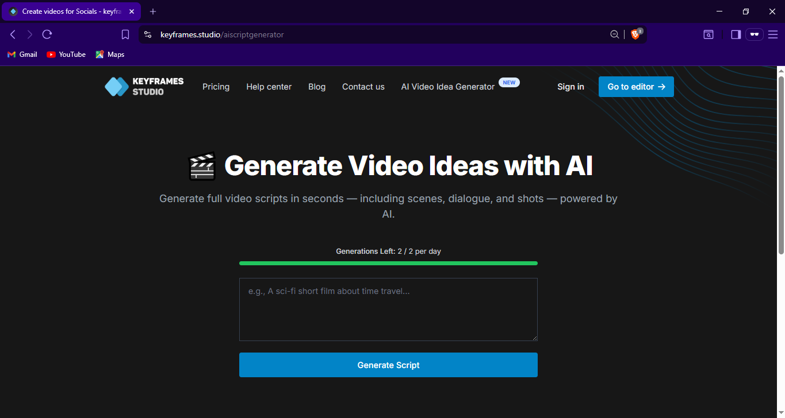Screen dimensions: 785x418
Task: Navigate back using the browser back arrow
Action: click(13, 34)
